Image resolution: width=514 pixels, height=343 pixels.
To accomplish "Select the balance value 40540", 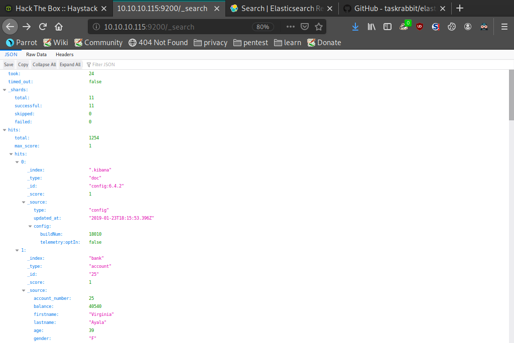I will tap(95, 306).
